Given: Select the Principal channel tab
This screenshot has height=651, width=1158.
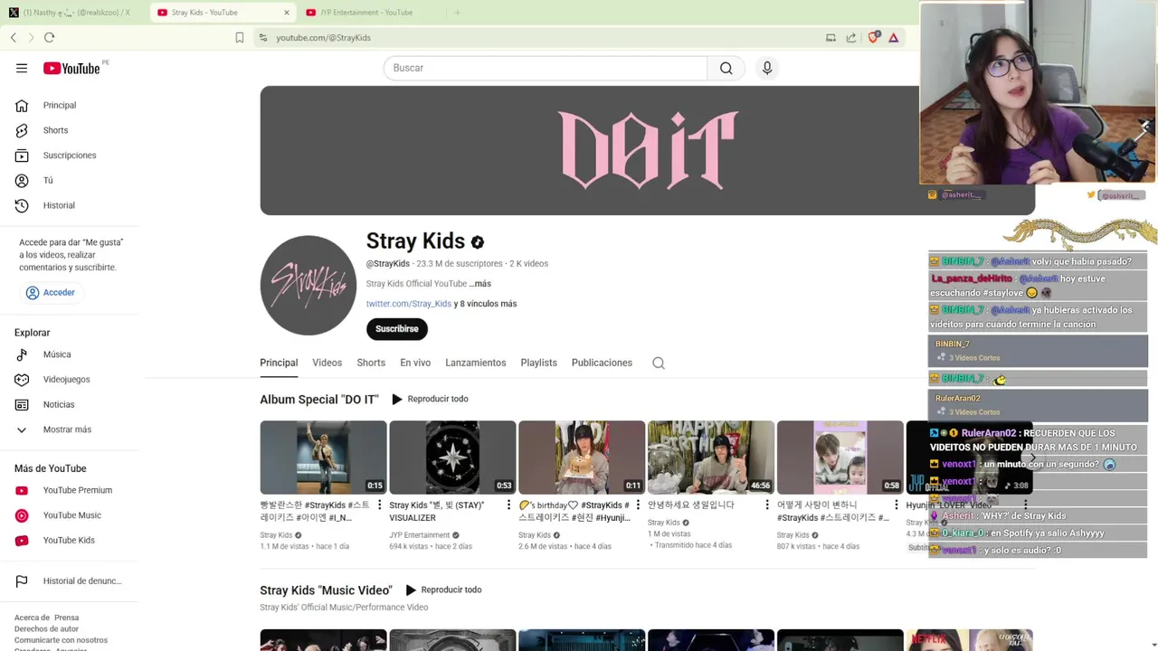Looking at the screenshot, I should pyautogui.click(x=279, y=363).
